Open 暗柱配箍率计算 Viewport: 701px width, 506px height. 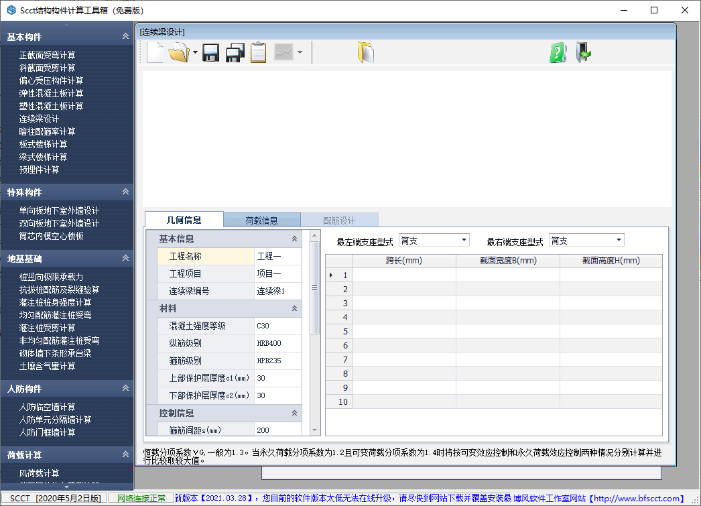(47, 131)
